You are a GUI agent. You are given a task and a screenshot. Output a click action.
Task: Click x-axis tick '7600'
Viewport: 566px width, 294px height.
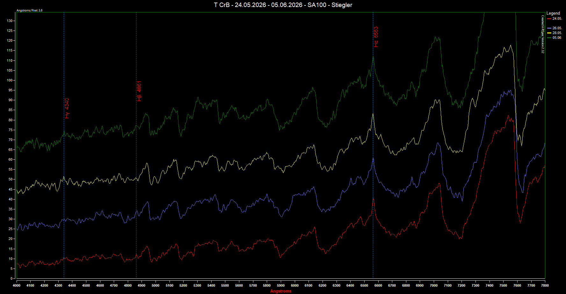tap(517, 285)
